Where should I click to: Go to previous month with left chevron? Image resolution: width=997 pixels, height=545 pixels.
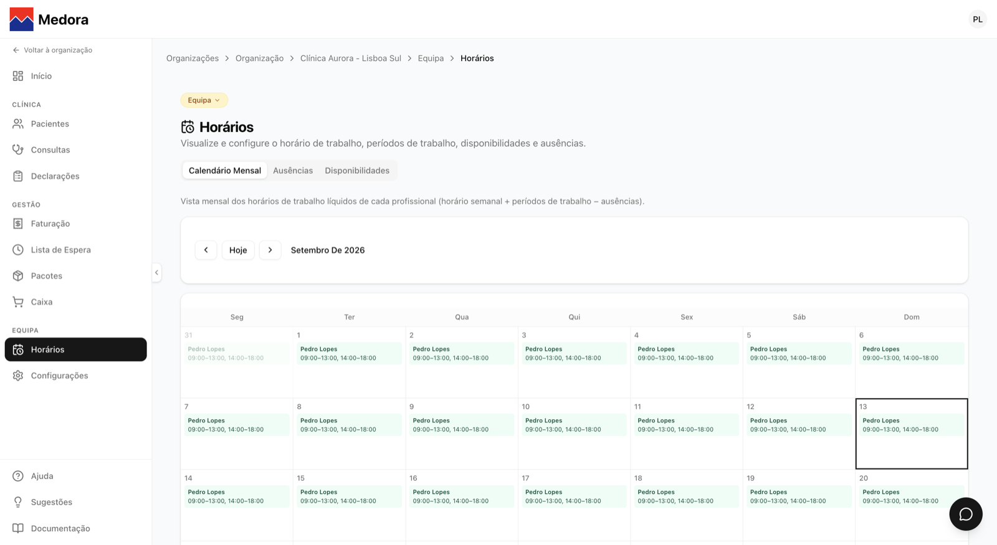[206, 250]
